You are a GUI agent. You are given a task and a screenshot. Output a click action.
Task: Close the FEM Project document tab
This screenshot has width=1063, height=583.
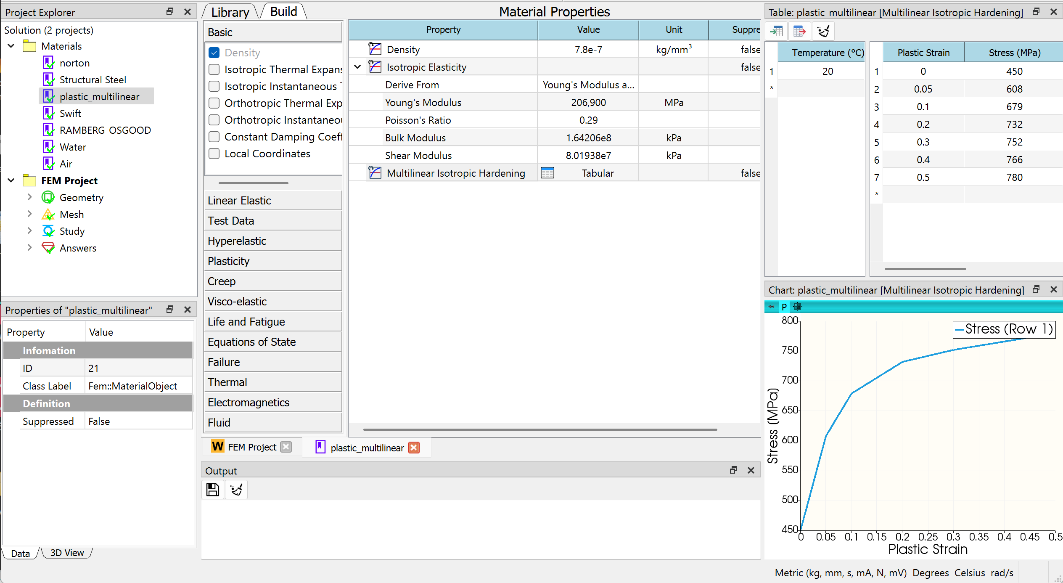[286, 447]
